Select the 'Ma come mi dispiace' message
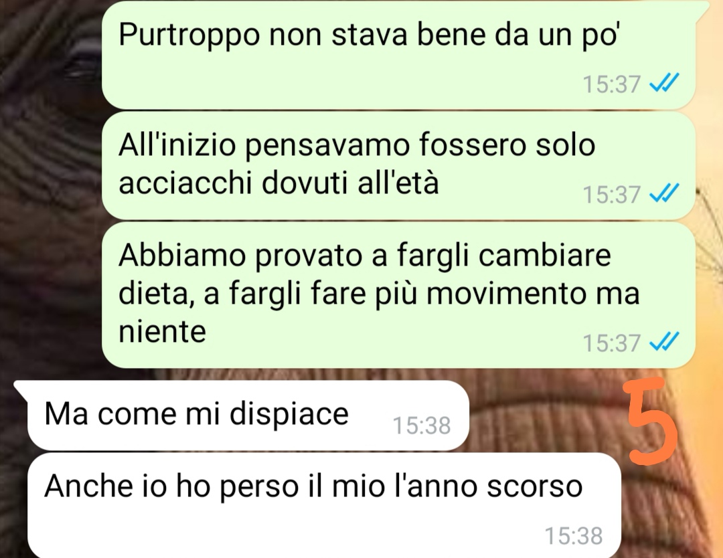 248,415
